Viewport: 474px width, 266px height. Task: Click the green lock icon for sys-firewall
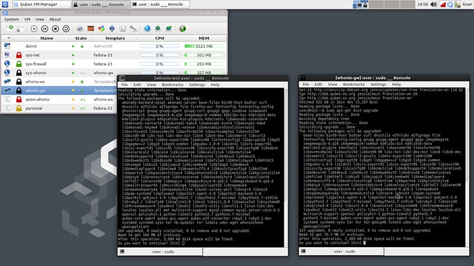coord(19,64)
